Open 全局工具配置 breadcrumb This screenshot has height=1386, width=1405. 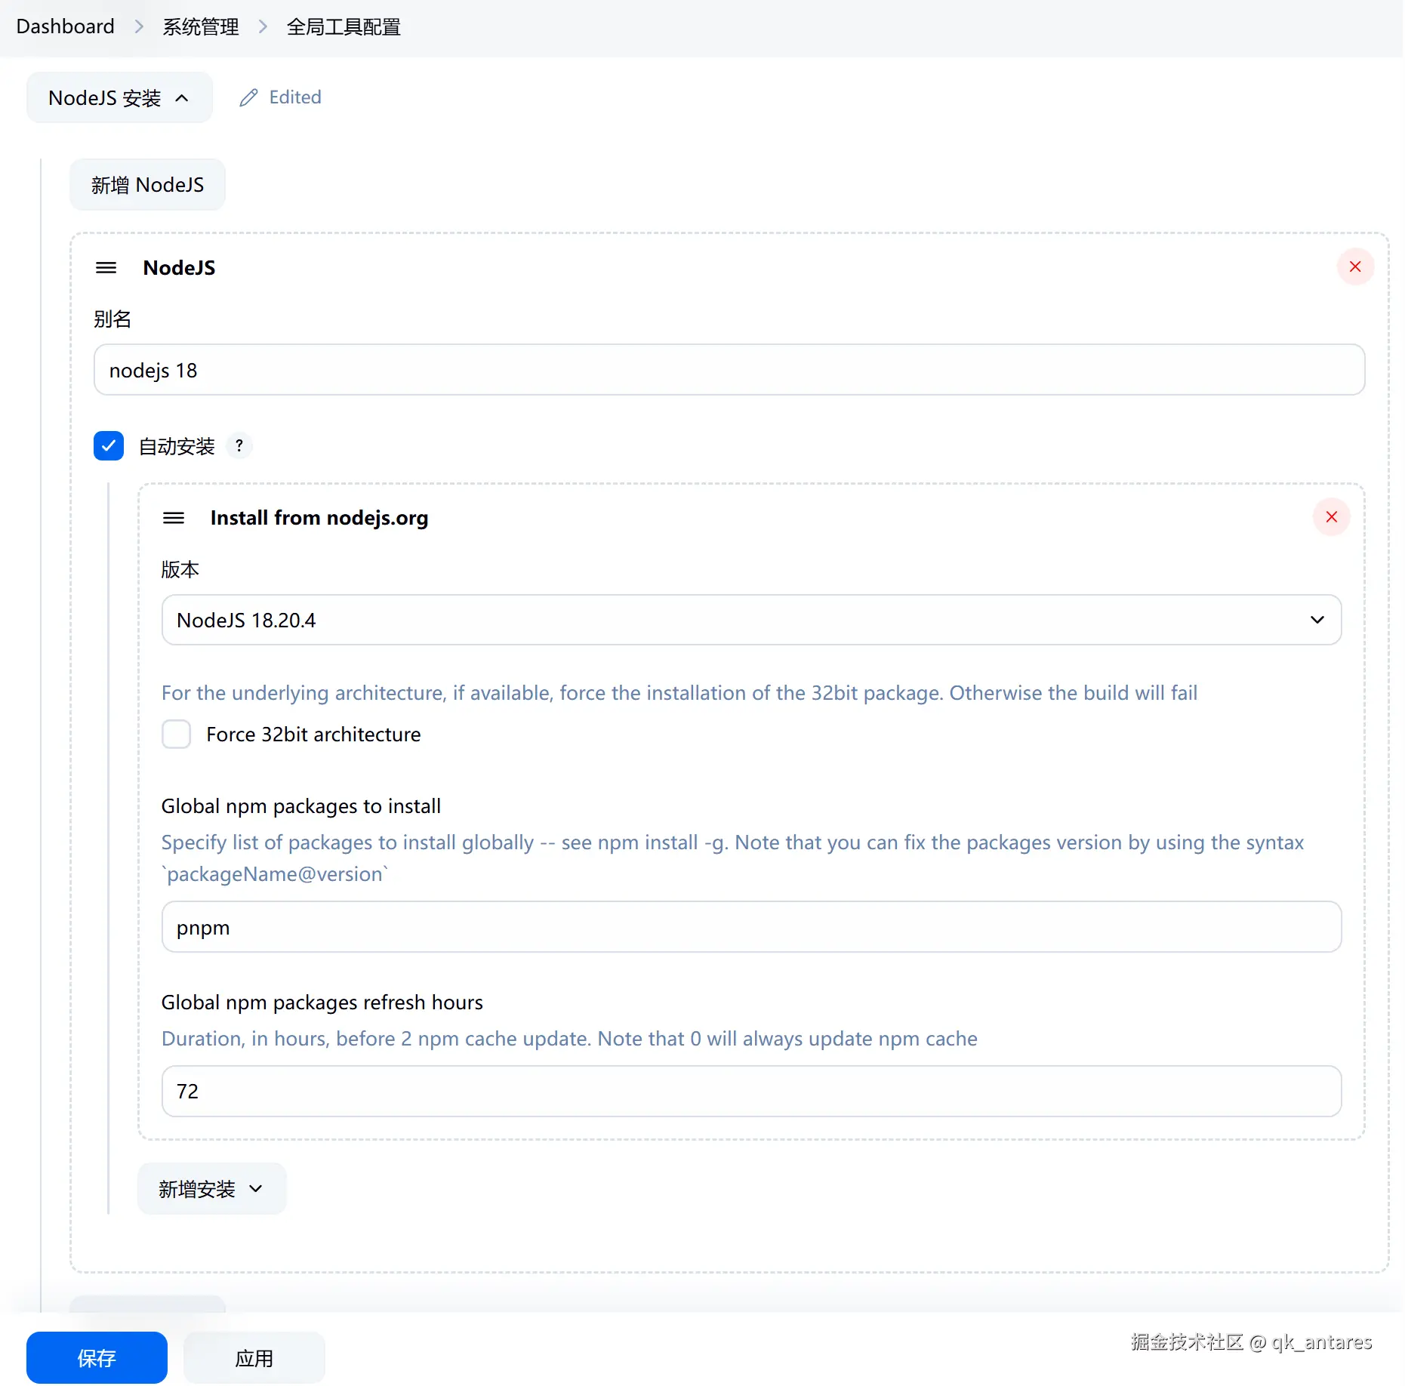[344, 27]
